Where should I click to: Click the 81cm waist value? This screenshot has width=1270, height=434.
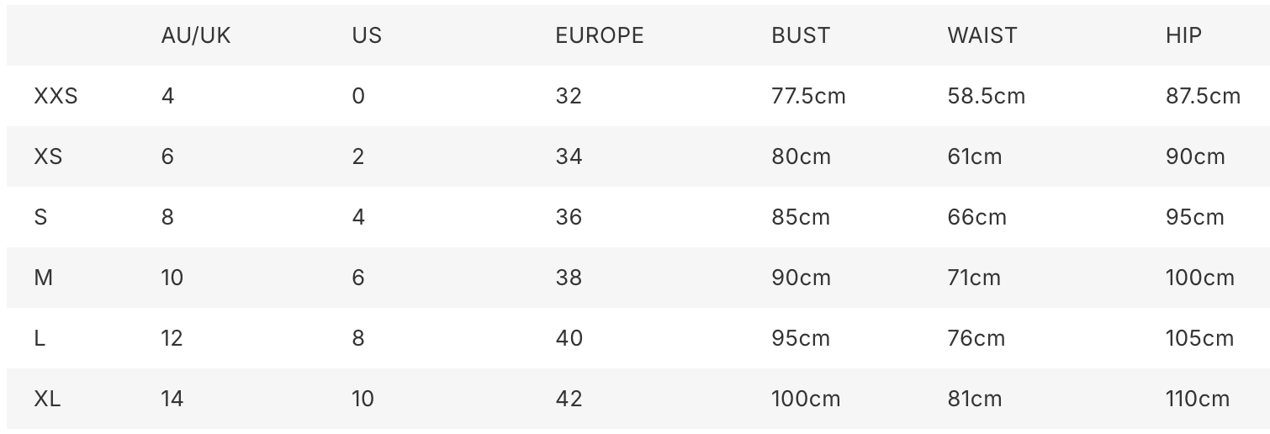[x=975, y=399]
